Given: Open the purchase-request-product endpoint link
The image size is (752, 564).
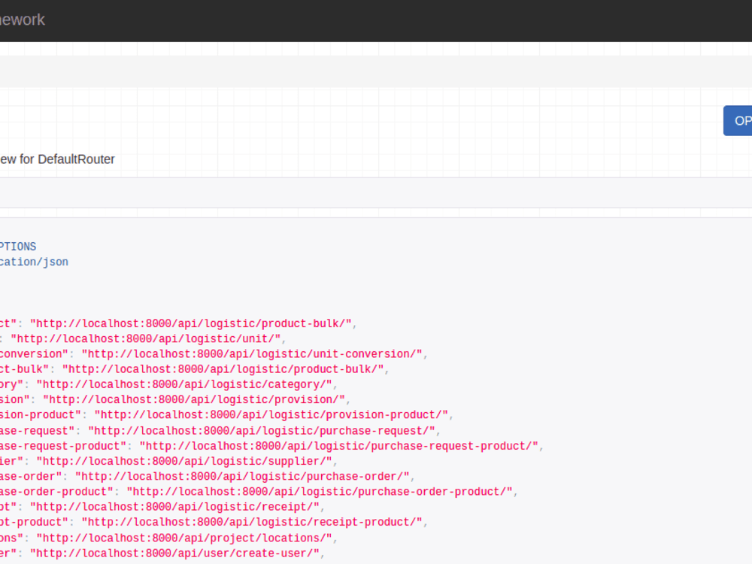Looking at the screenshot, I should 338,446.
